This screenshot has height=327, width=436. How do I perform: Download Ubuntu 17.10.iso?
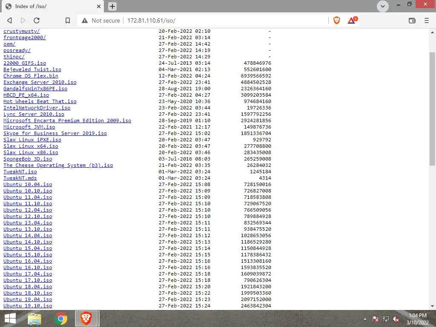point(28,281)
